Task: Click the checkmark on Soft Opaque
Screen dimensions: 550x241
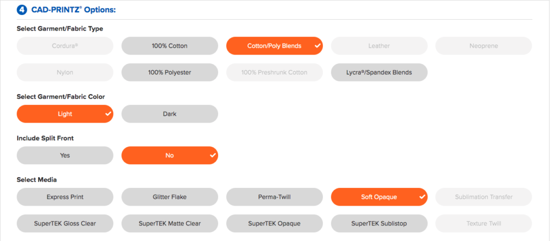Action: (x=422, y=197)
